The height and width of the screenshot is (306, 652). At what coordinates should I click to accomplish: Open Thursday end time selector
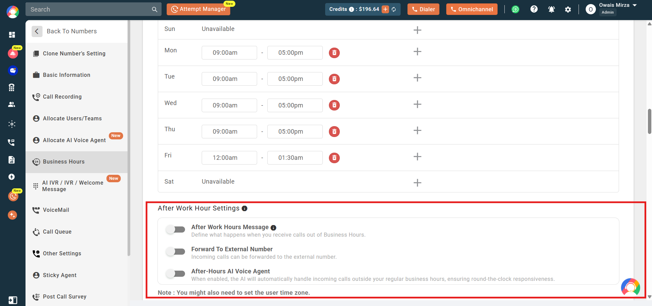tap(295, 132)
